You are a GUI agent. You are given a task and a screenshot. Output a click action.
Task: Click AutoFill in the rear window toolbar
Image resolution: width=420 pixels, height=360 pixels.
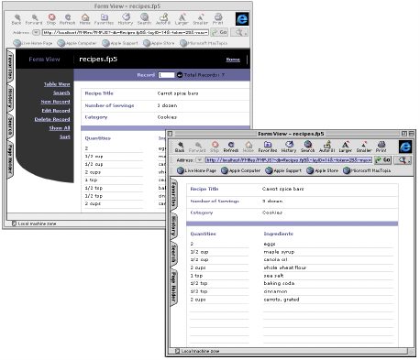[x=163, y=19]
